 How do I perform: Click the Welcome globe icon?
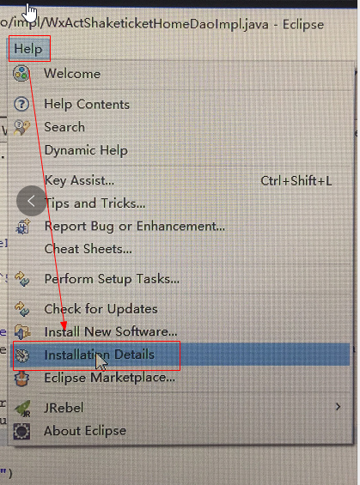[21, 74]
